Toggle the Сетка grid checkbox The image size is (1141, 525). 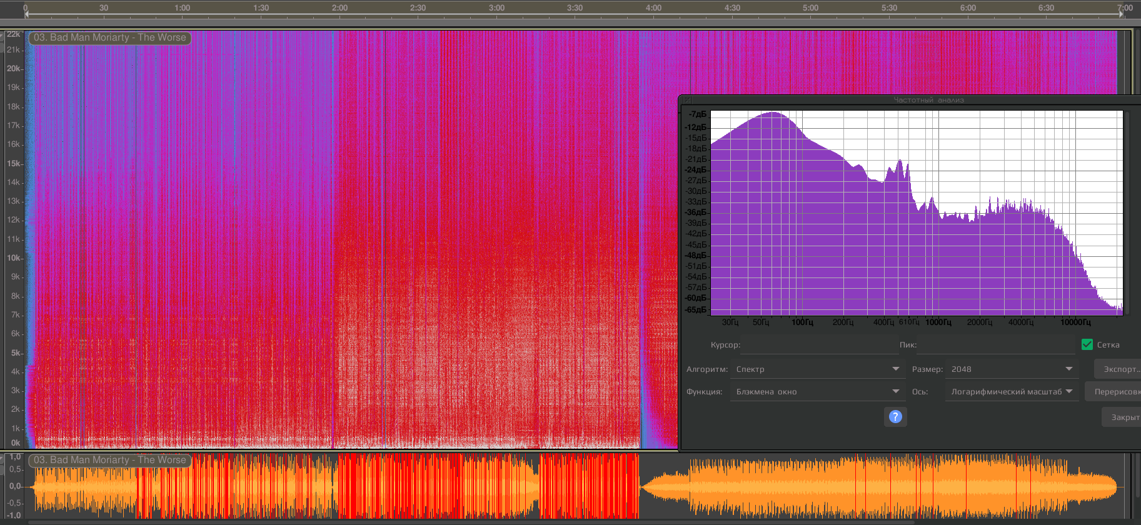[x=1087, y=344]
